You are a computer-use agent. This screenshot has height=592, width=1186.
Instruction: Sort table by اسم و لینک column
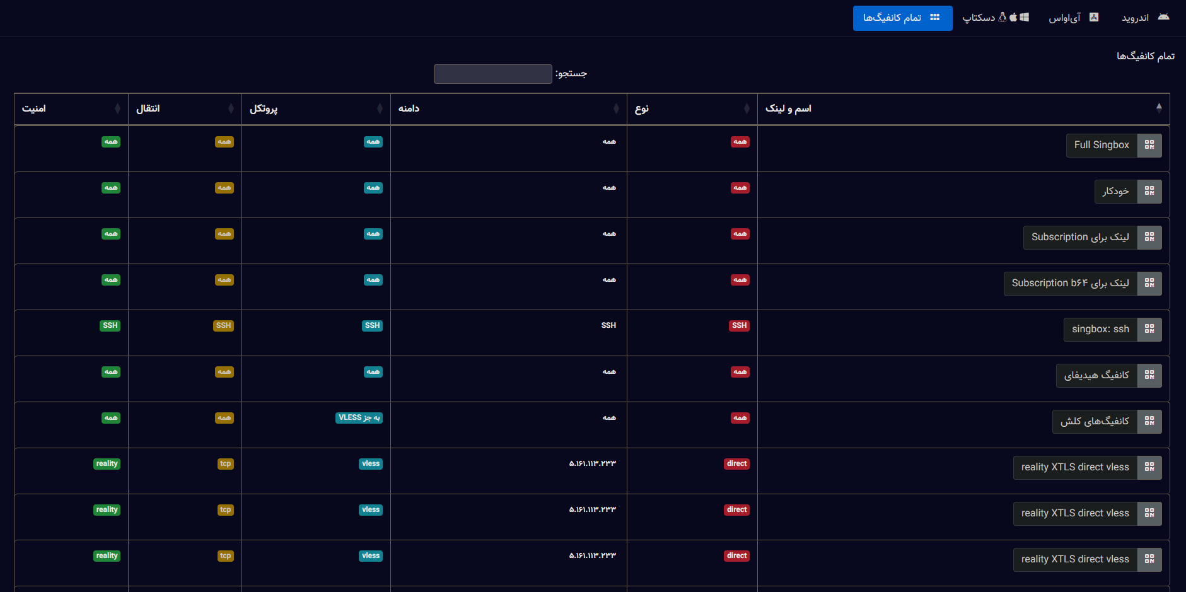[963, 108]
